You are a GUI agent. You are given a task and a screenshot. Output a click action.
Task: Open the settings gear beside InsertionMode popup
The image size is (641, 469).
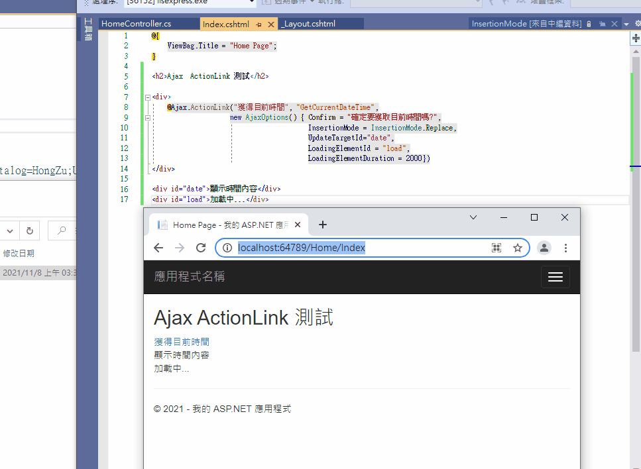point(638,23)
